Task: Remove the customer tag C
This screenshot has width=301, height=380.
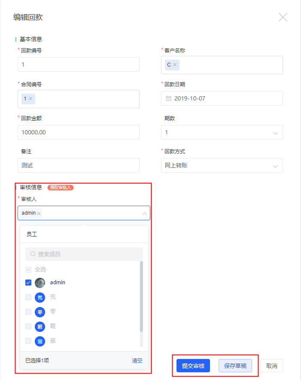Action: click(x=175, y=65)
